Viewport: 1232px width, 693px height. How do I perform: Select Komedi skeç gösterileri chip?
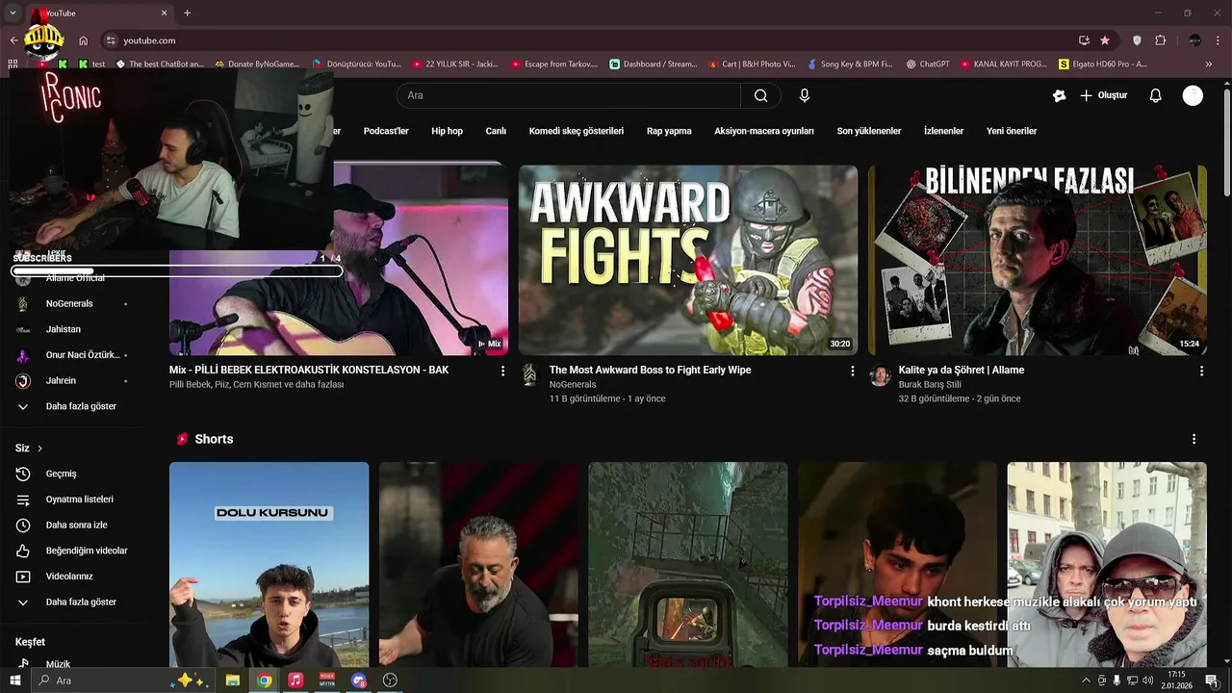(x=577, y=131)
